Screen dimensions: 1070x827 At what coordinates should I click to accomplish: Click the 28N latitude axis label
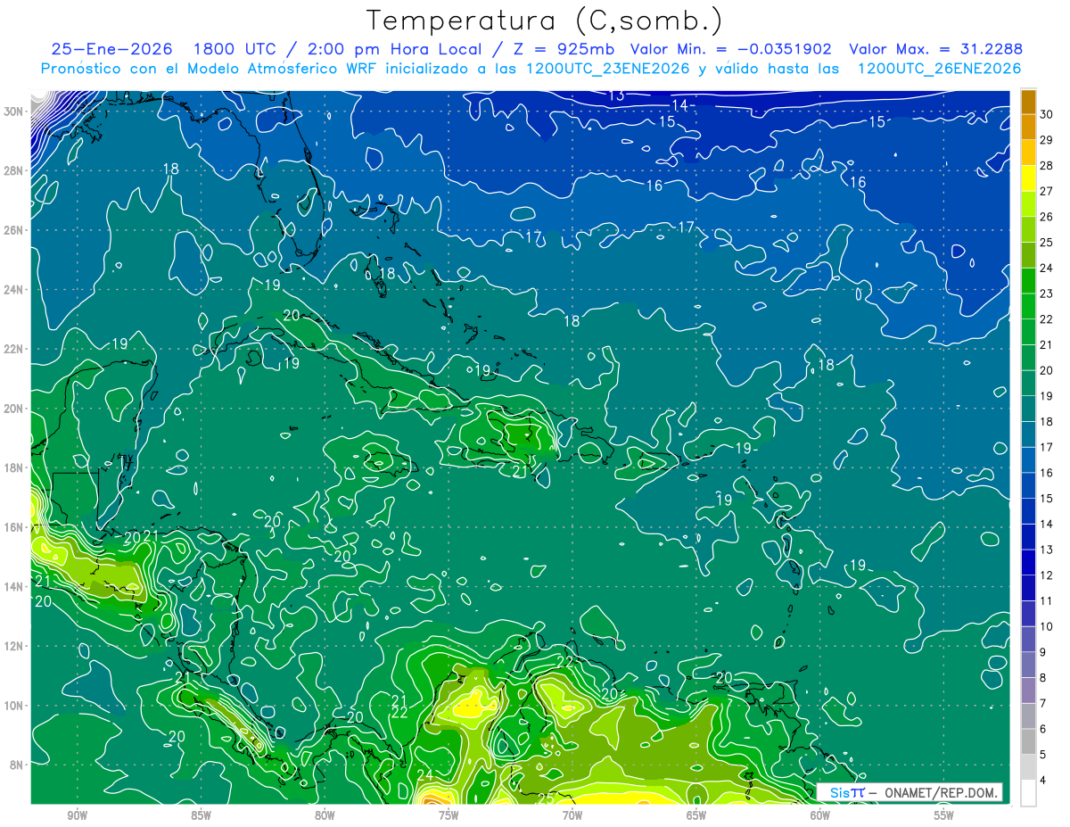(13, 170)
